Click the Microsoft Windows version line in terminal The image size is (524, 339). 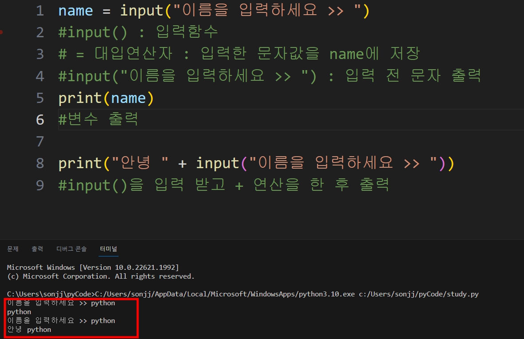pyautogui.click(x=93, y=267)
